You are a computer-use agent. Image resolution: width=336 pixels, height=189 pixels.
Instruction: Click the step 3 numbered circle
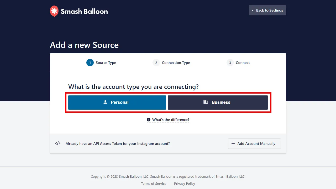click(230, 63)
